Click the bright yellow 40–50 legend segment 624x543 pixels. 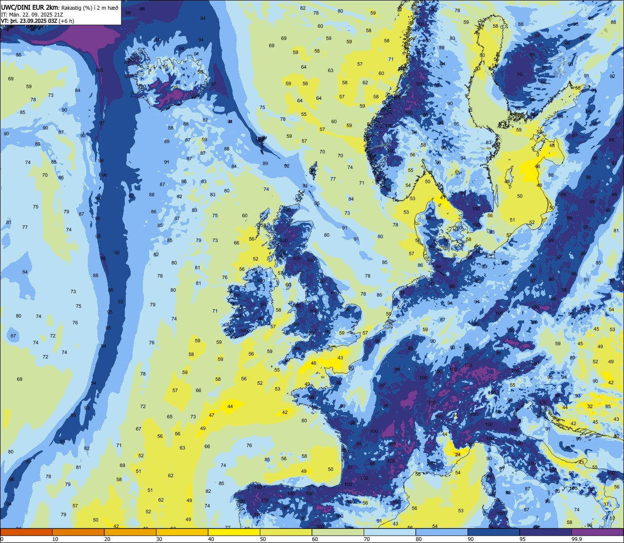pyautogui.click(x=234, y=532)
